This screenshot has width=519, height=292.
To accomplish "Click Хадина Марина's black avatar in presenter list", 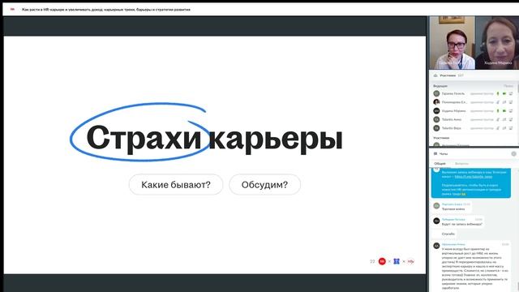I will (x=436, y=111).
